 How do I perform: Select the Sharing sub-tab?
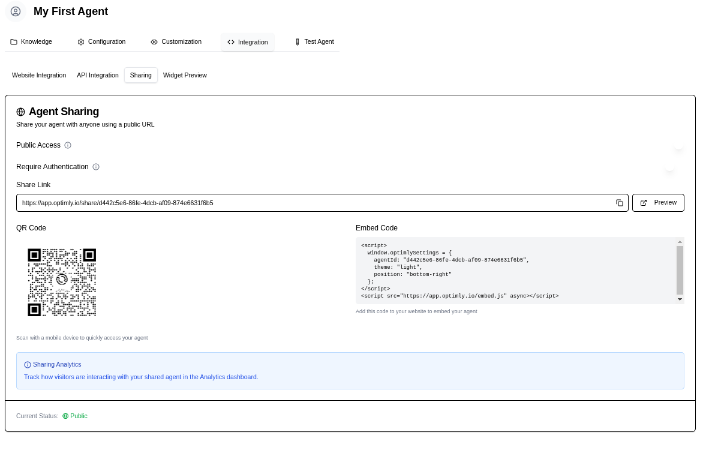tap(141, 75)
